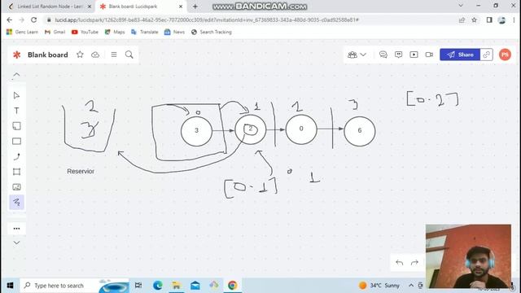Open the hamburger main menu
521x293 pixels.
(x=114, y=55)
